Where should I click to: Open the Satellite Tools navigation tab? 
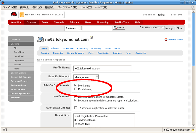click(122, 22)
